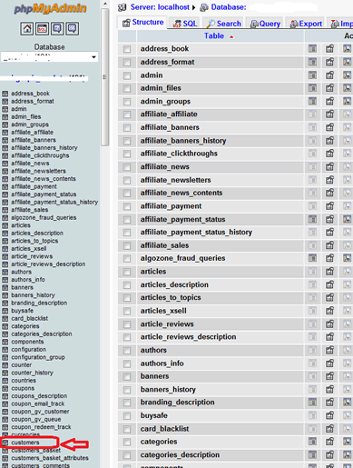Open the affiliate_newsletters table name
This screenshot has width=353, height=468.
tap(175, 180)
